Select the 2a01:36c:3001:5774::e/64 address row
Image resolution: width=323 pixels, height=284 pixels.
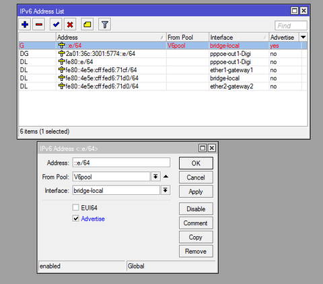(x=160, y=54)
